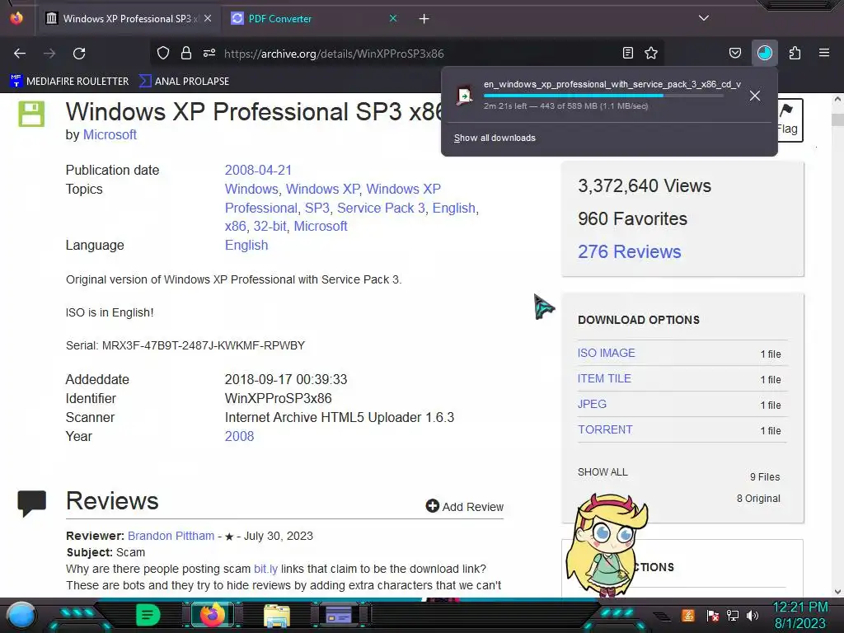Open the green notes app on taskbar

click(x=148, y=615)
